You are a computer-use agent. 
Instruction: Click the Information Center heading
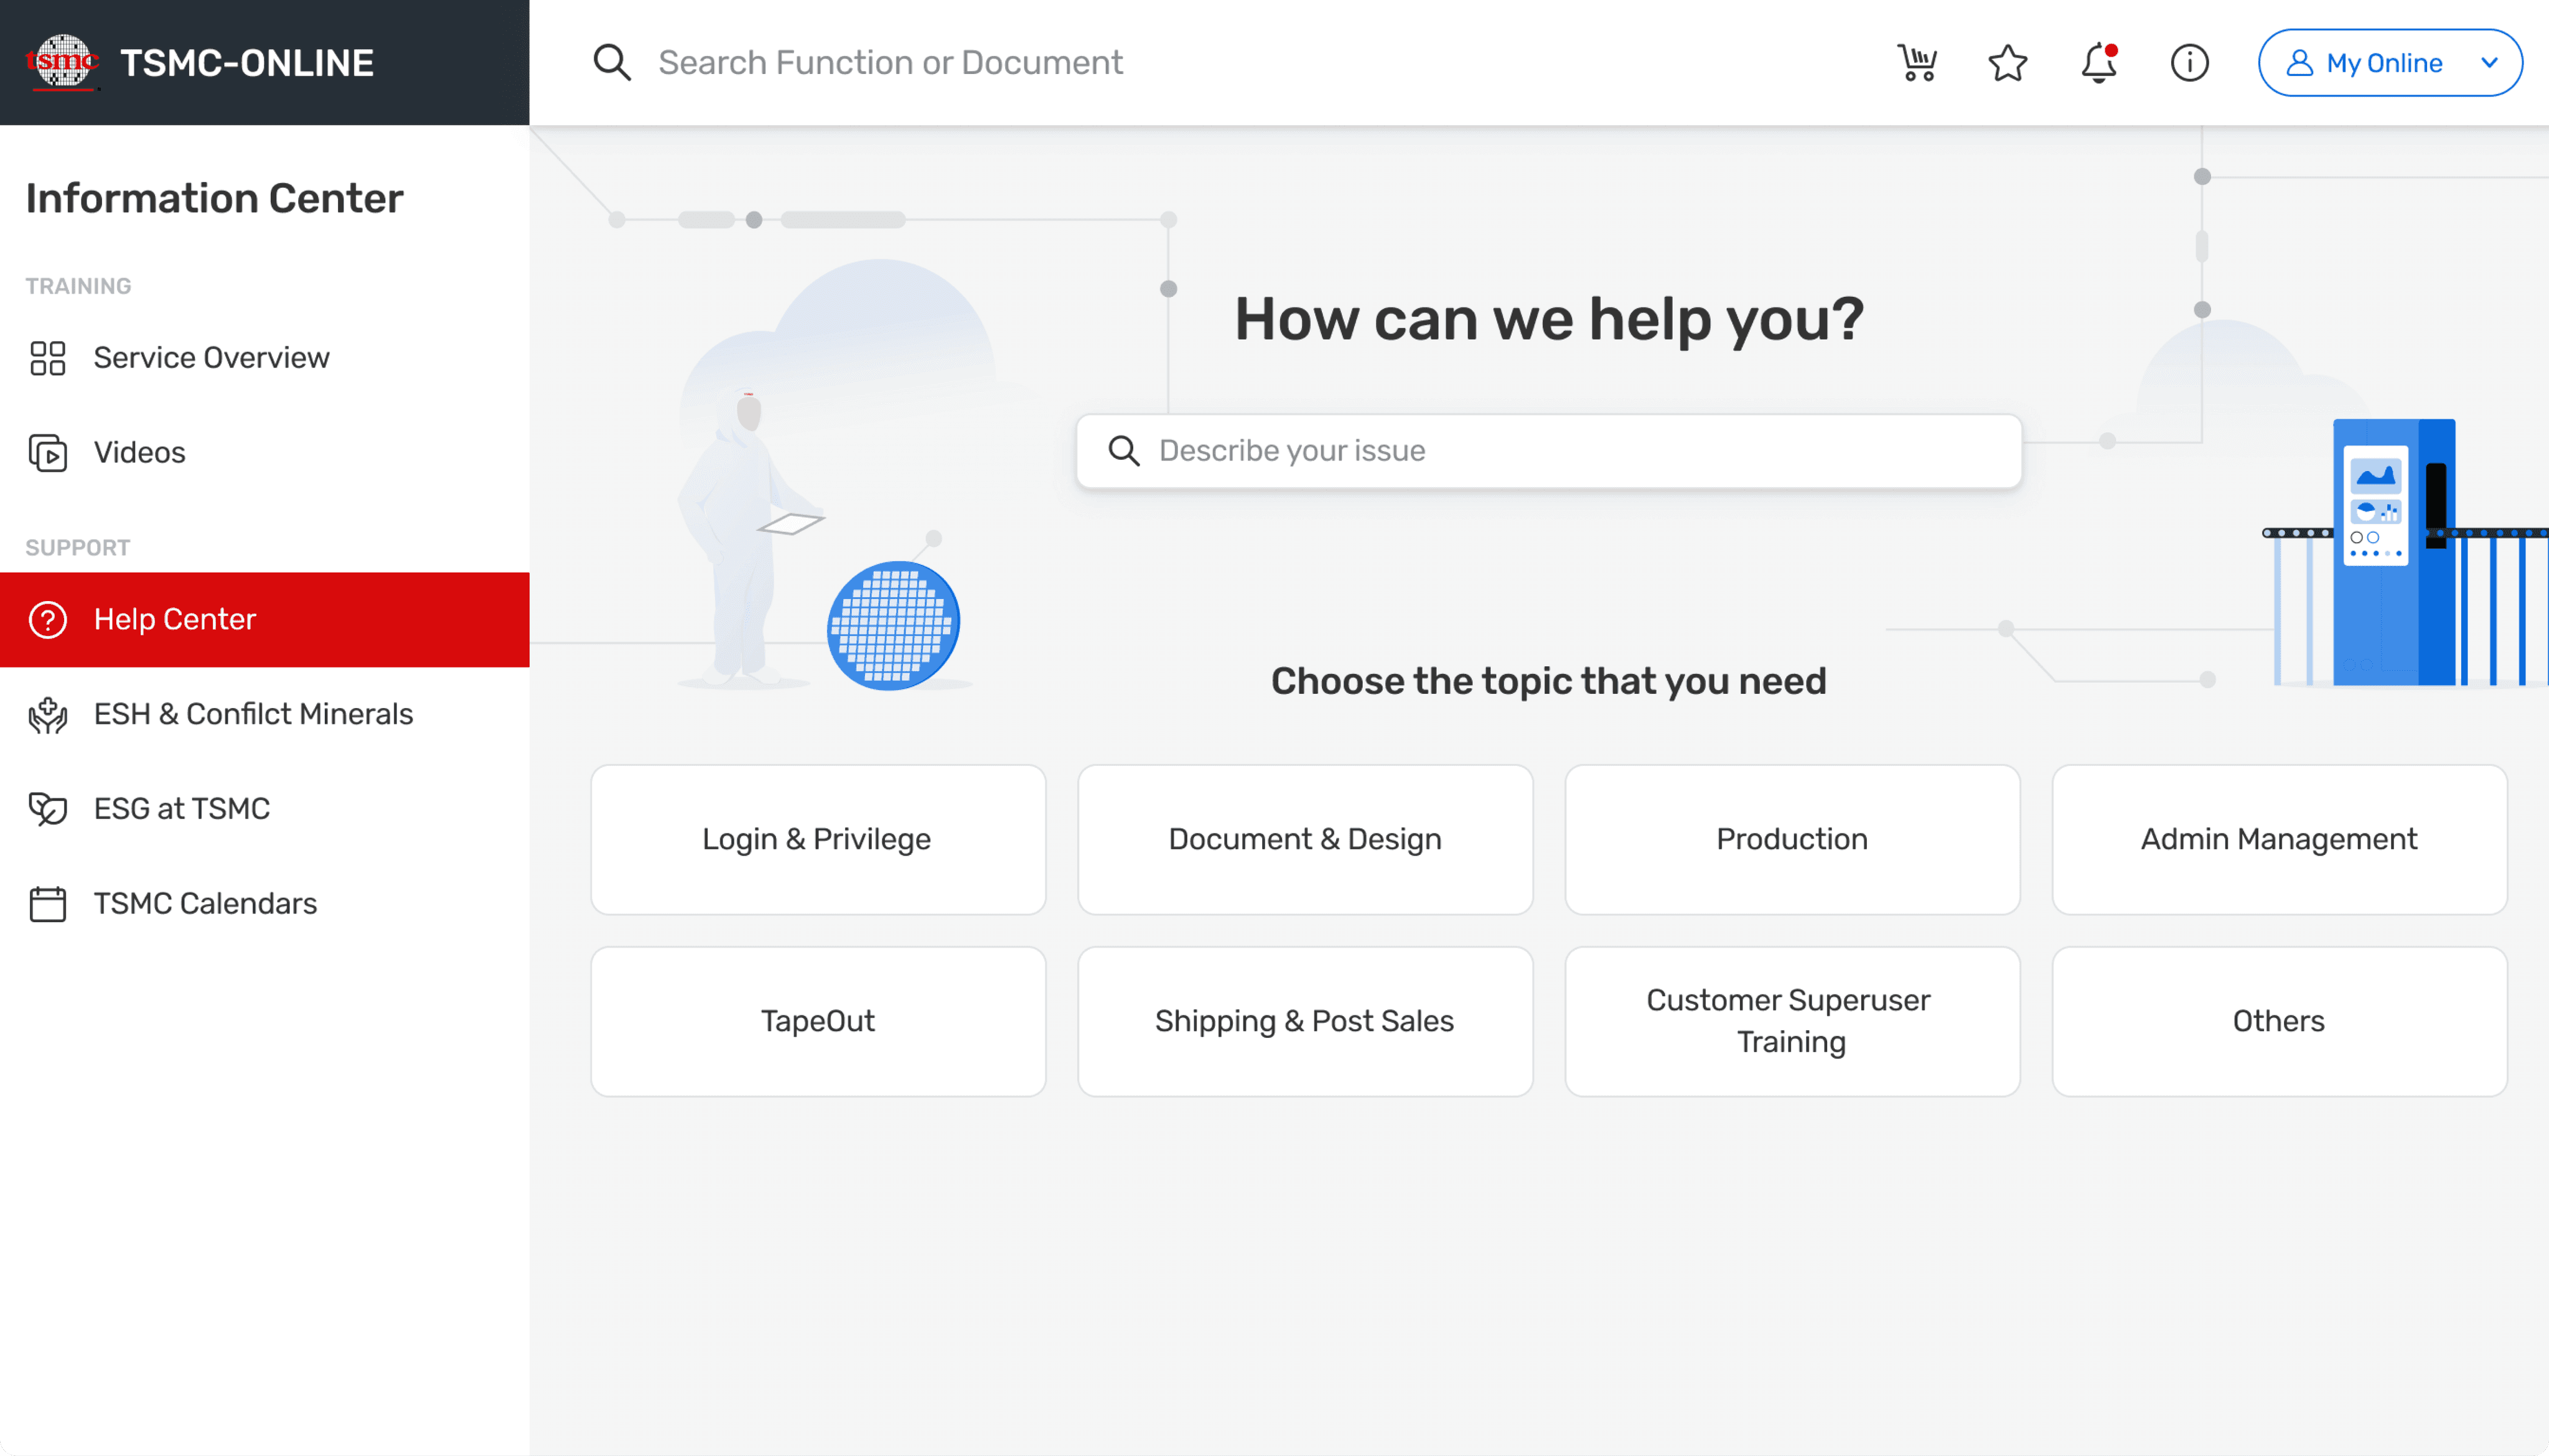pos(214,198)
